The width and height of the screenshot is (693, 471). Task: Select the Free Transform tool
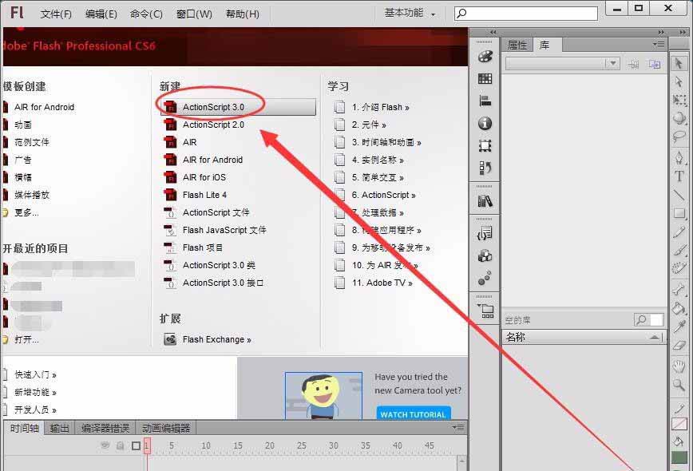679,101
